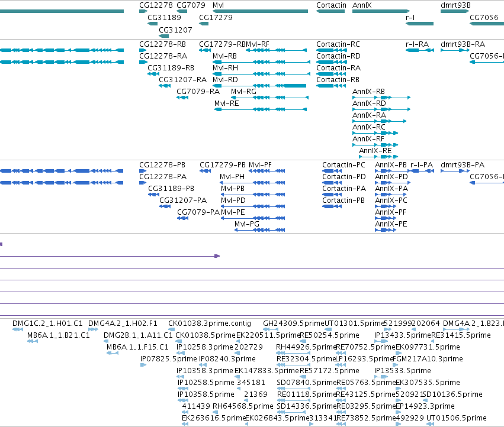Select the CG31189-PB protein label
Viewport: 504px width, 427px height.
[171, 189]
